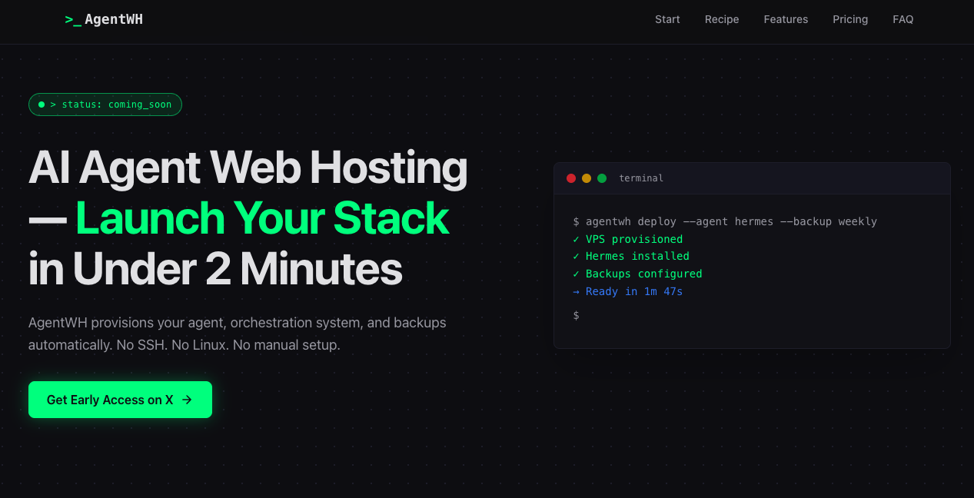Click the empty terminal prompt $

pyautogui.click(x=576, y=315)
